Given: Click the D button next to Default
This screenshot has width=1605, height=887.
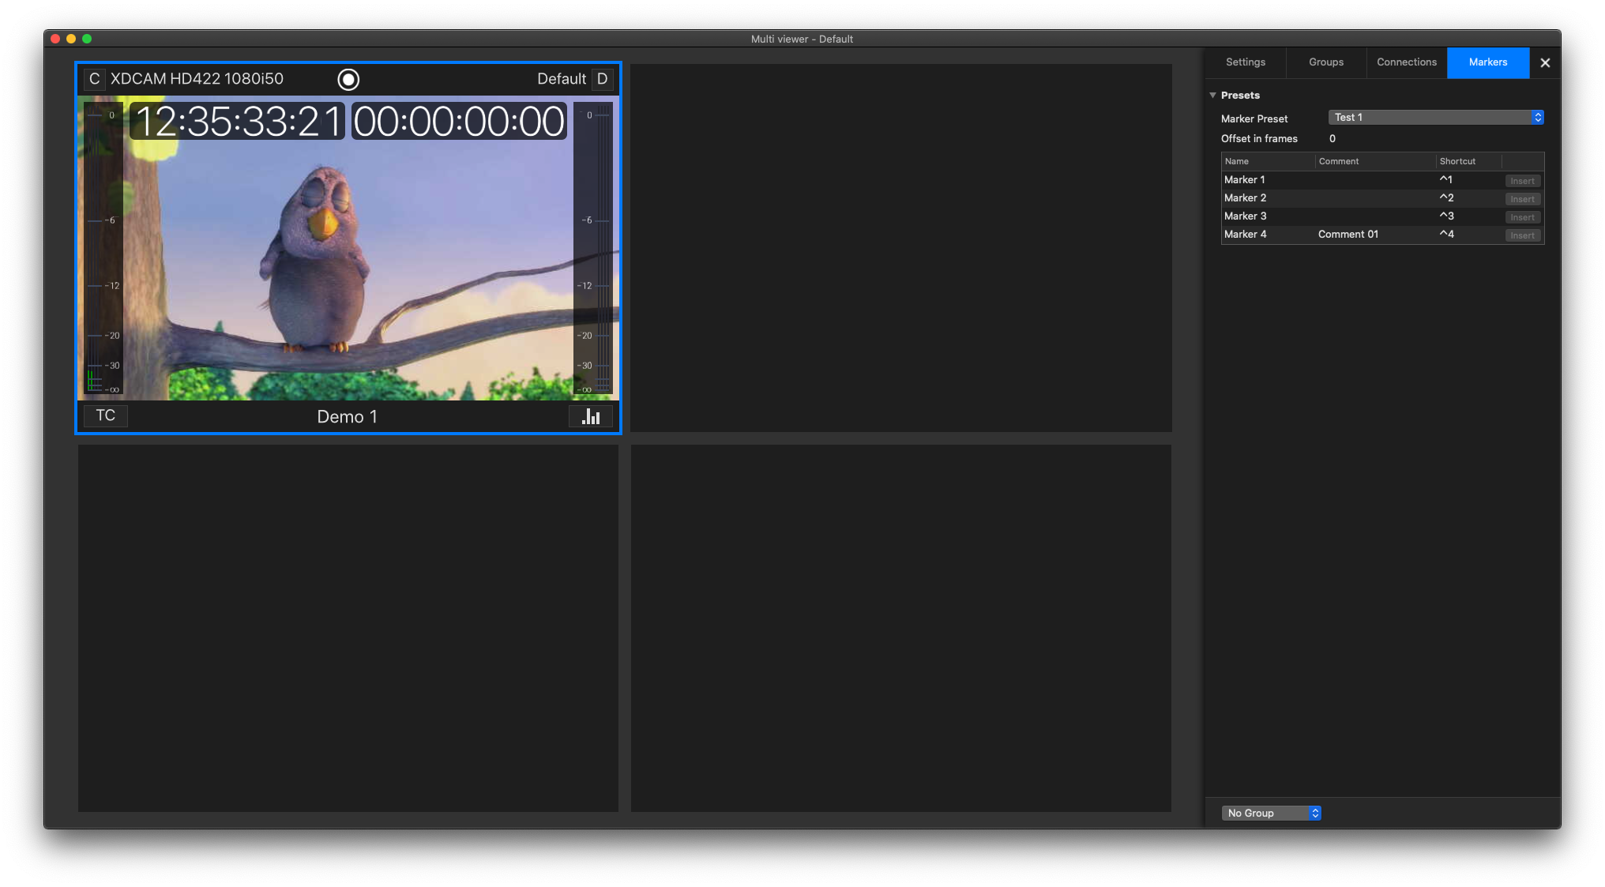Looking at the screenshot, I should click(602, 79).
